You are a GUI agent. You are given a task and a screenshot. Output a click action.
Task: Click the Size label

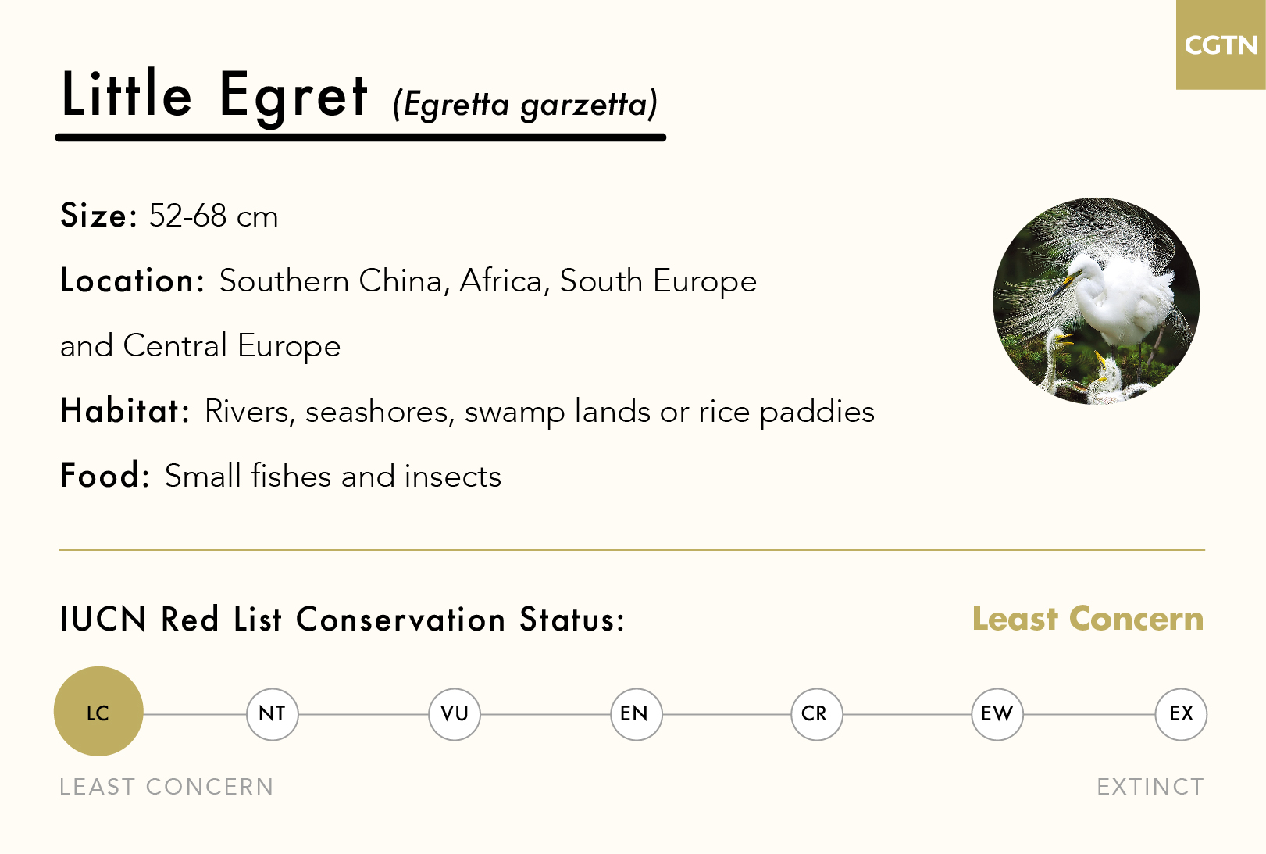[98, 216]
